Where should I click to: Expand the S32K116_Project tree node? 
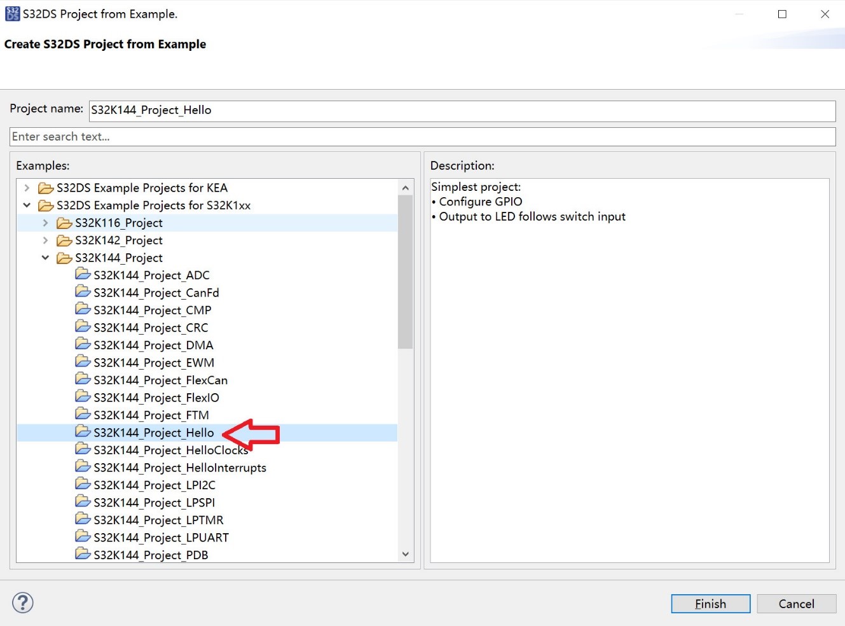(45, 223)
